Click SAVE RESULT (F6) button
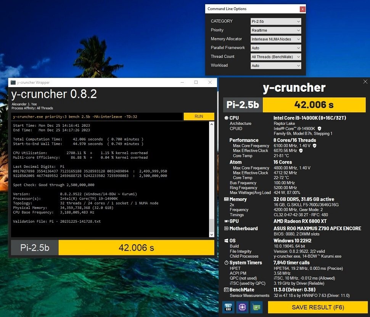This screenshot has width=370, height=317. click(x=318, y=307)
